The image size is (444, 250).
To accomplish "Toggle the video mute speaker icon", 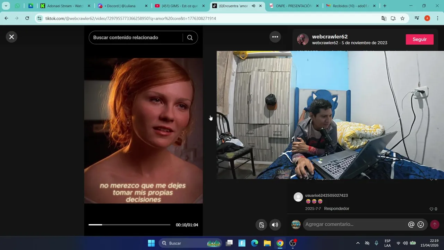I will (275, 225).
